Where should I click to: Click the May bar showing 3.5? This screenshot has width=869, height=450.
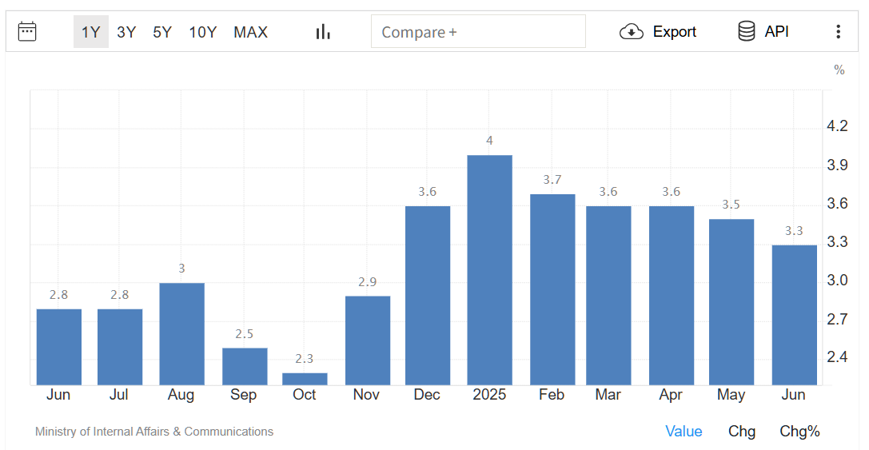point(731,302)
